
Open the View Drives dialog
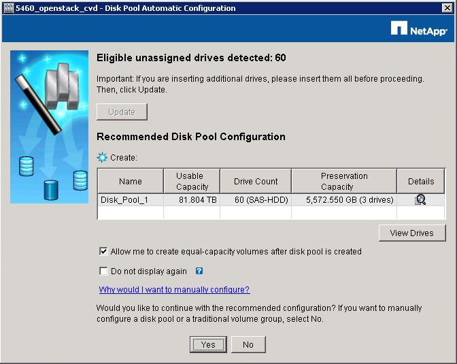412,233
